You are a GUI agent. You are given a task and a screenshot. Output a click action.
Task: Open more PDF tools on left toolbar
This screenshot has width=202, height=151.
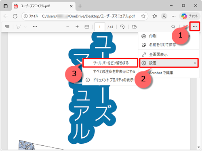(x=35, y=27)
